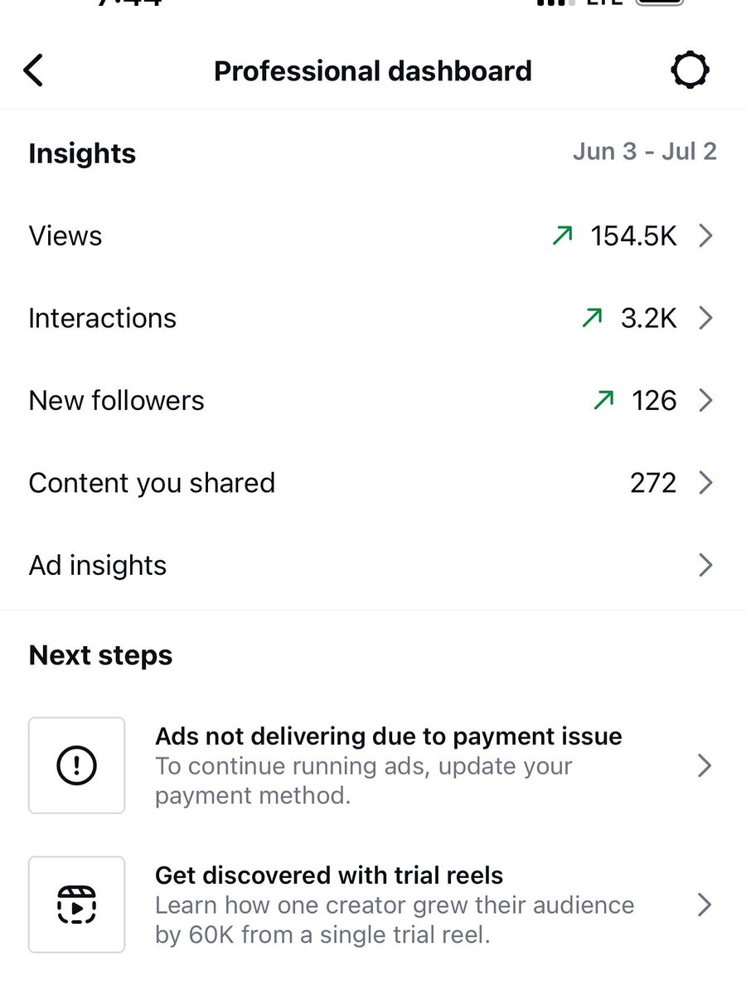Open the Ad insights row
The height and width of the screenshot is (994, 746).
[373, 566]
